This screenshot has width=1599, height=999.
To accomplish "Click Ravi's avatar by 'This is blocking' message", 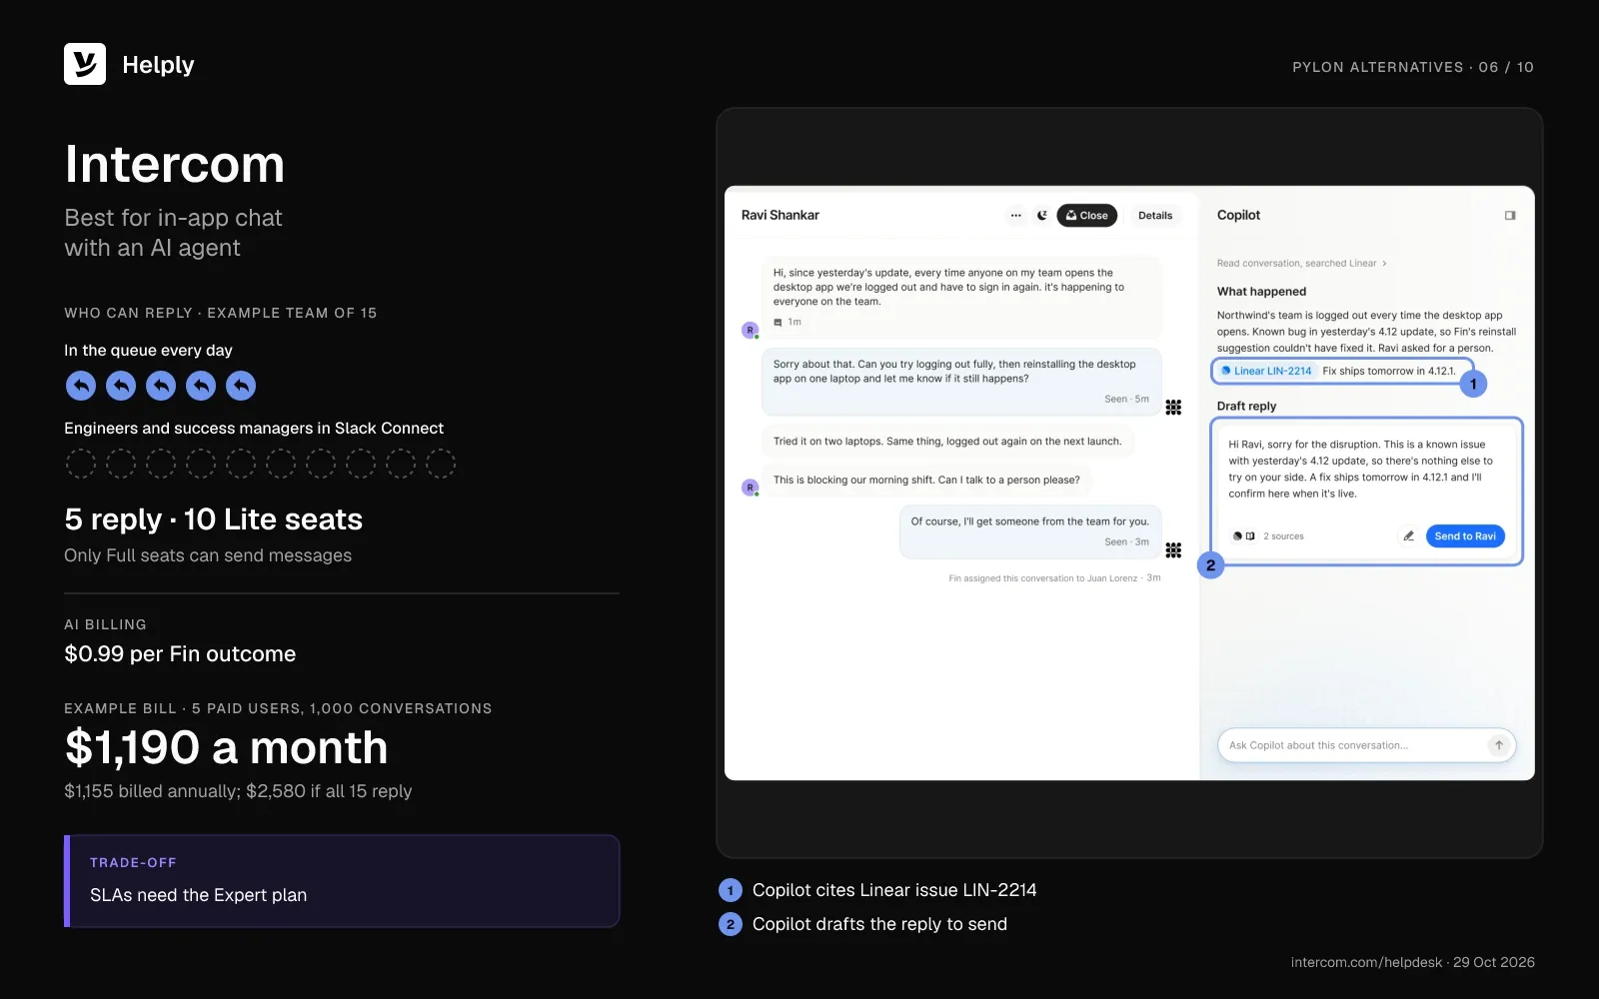I will pos(750,488).
